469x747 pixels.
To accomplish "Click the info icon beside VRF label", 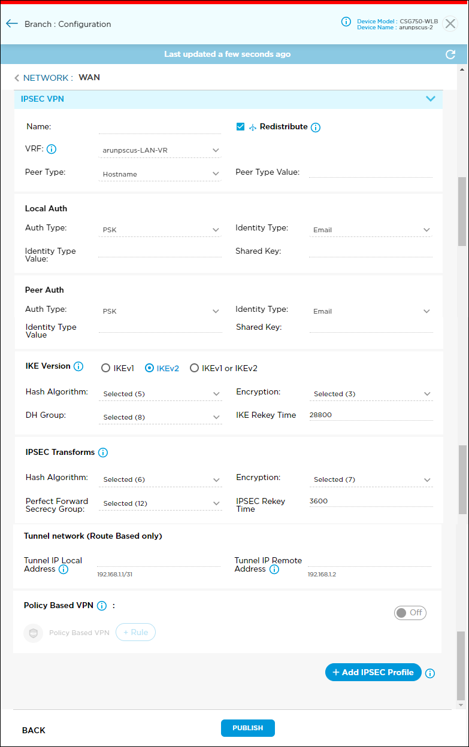I will click(x=52, y=149).
